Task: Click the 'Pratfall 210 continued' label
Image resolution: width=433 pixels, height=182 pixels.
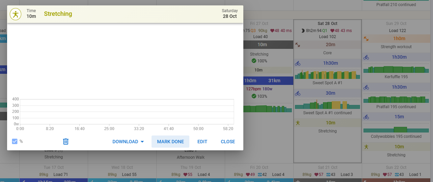Action: point(396,5)
